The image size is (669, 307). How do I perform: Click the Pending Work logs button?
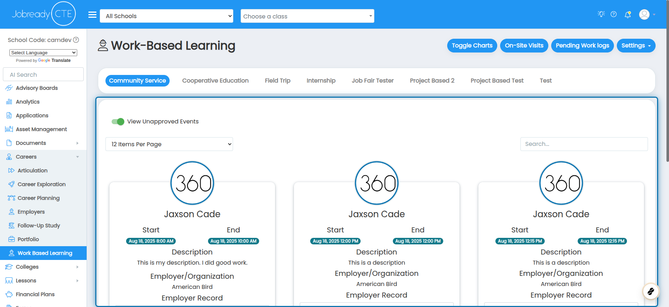pos(582,46)
